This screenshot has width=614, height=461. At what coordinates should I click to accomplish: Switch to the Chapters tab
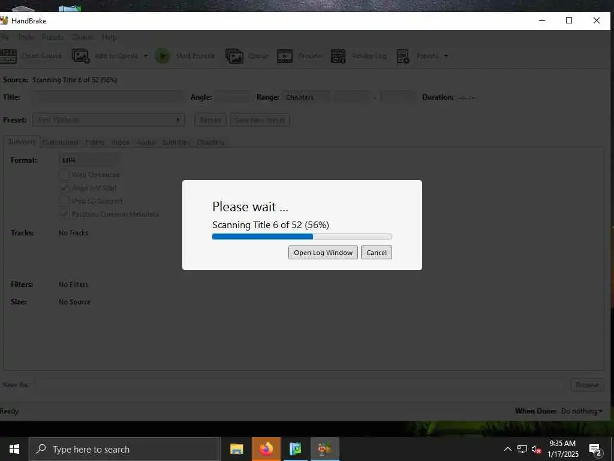pyautogui.click(x=210, y=142)
